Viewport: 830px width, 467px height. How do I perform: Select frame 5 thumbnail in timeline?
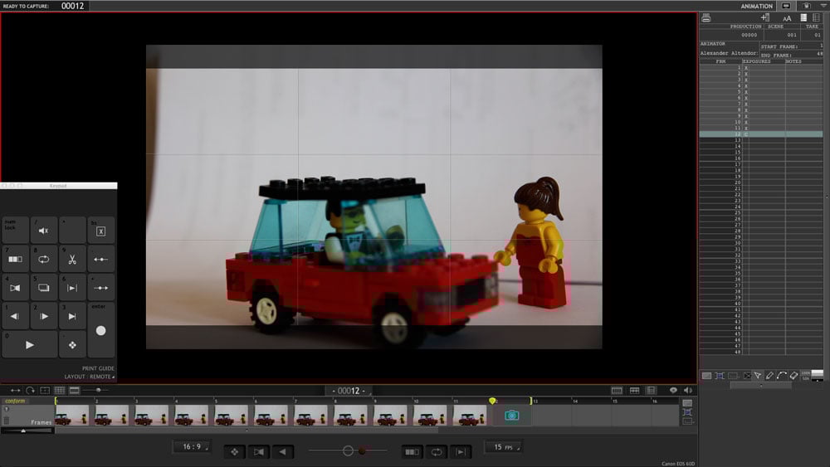[232, 415]
